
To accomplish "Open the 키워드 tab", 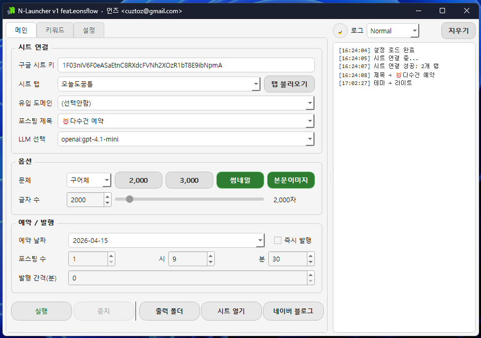I will pyautogui.click(x=55, y=30).
